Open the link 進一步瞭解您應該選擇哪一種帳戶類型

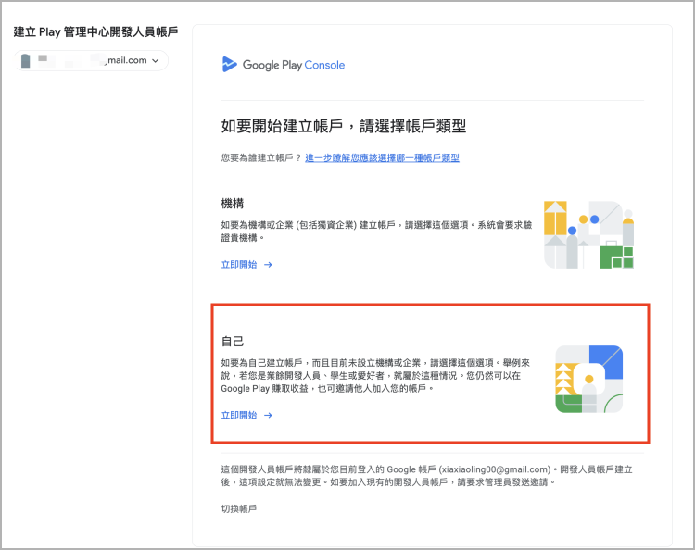tap(382, 158)
